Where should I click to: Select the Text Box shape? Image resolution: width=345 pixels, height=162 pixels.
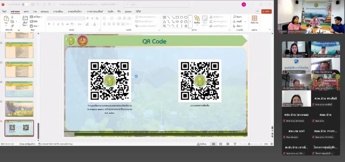pyautogui.click(x=164, y=17)
